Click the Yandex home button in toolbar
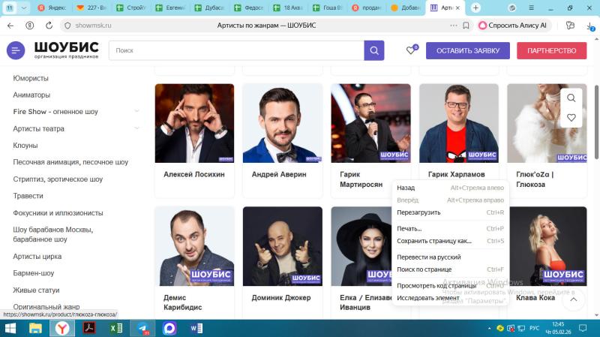This screenshot has height=337, width=600. point(29,26)
